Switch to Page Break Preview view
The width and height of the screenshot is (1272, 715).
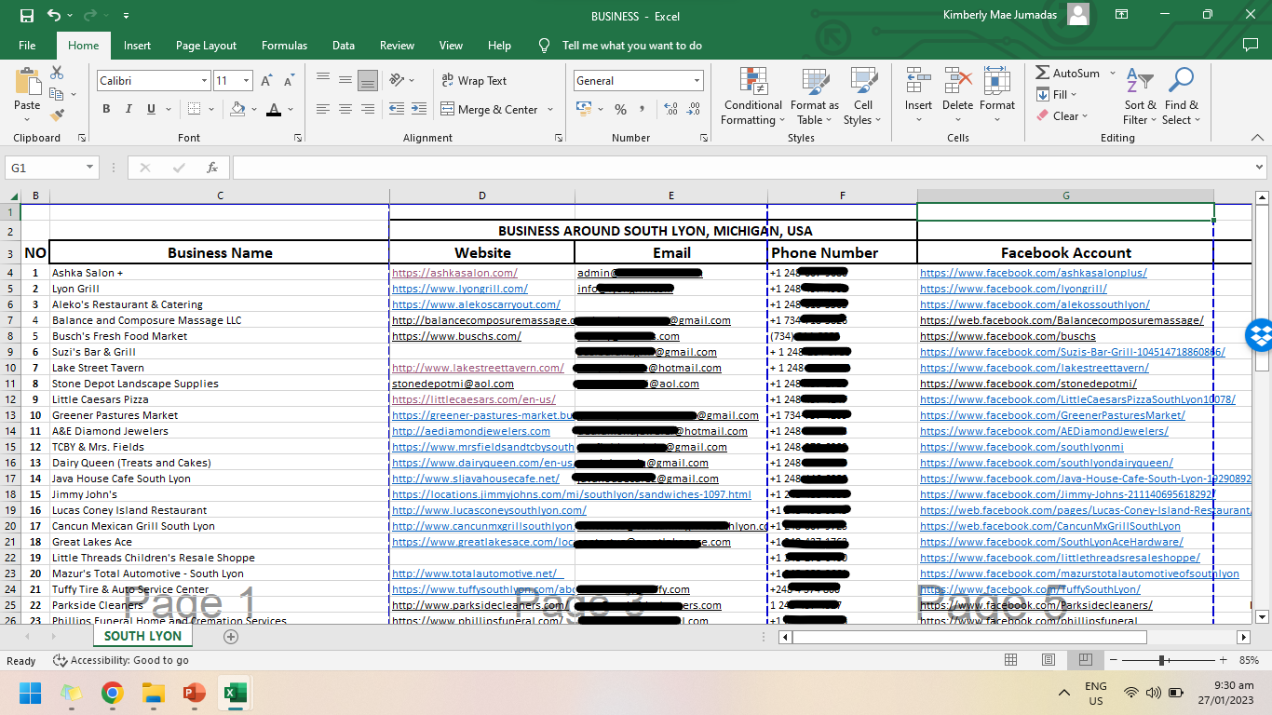click(1085, 660)
